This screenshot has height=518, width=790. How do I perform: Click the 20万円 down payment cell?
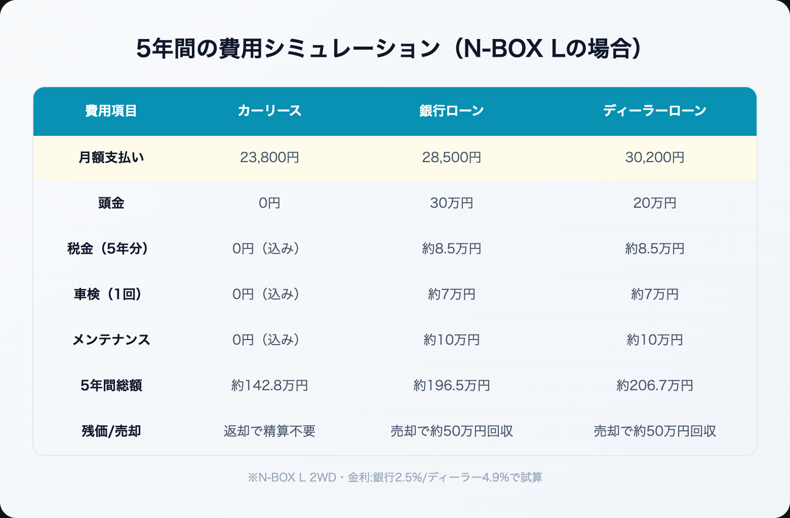(x=654, y=203)
